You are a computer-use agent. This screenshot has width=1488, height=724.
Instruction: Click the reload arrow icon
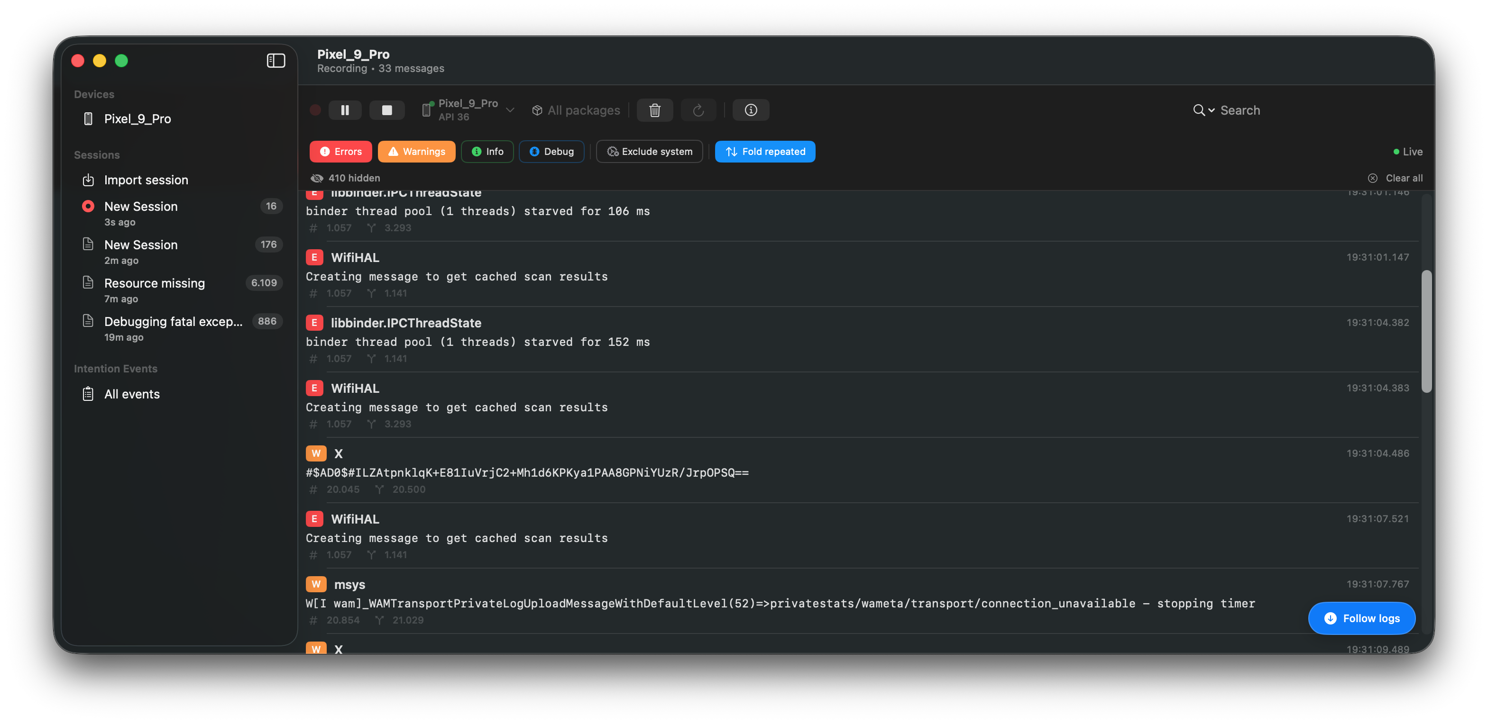[698, 110]
